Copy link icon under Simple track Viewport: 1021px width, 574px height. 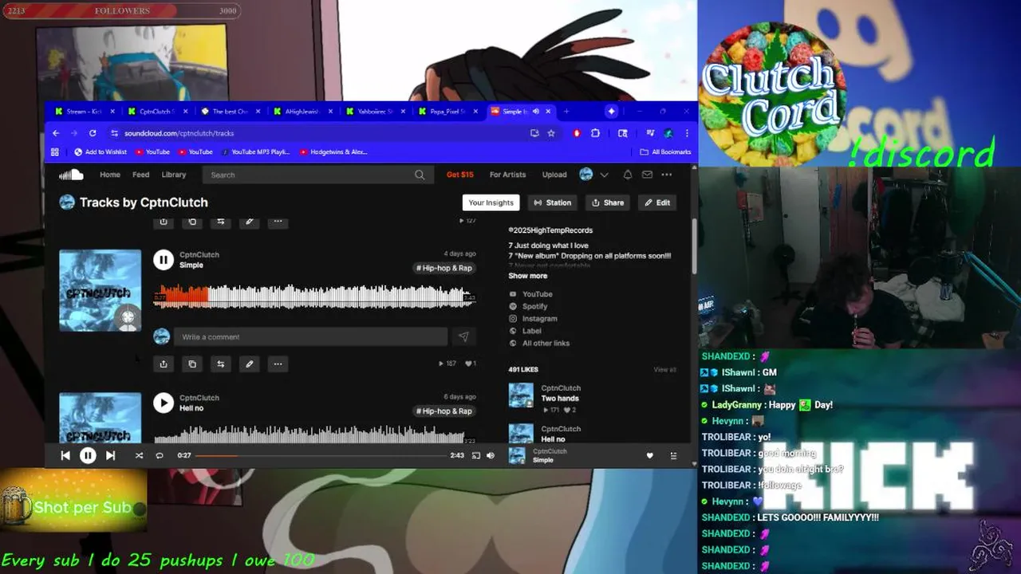(x=192, y=364)
